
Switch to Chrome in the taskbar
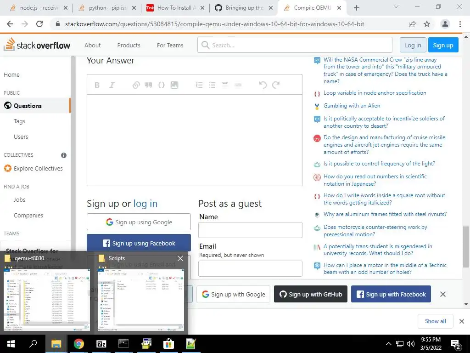pos(79,344)
